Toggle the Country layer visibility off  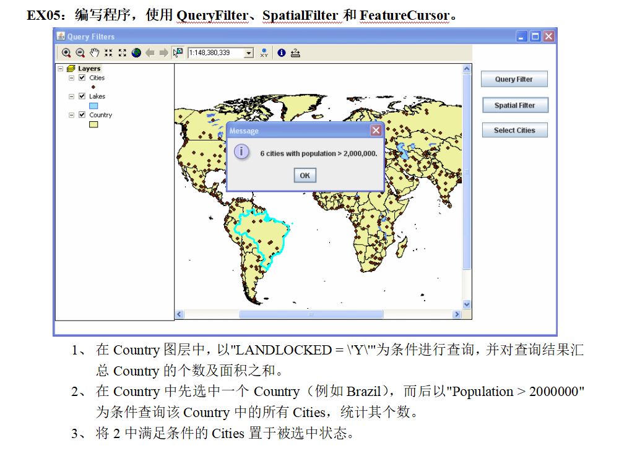pyautogui.click(x=82, y=114)
